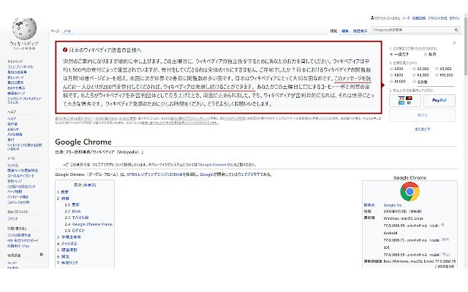468x292 pixels.
Task: Select the ¥500 amount option
Action: pos(391,75)
